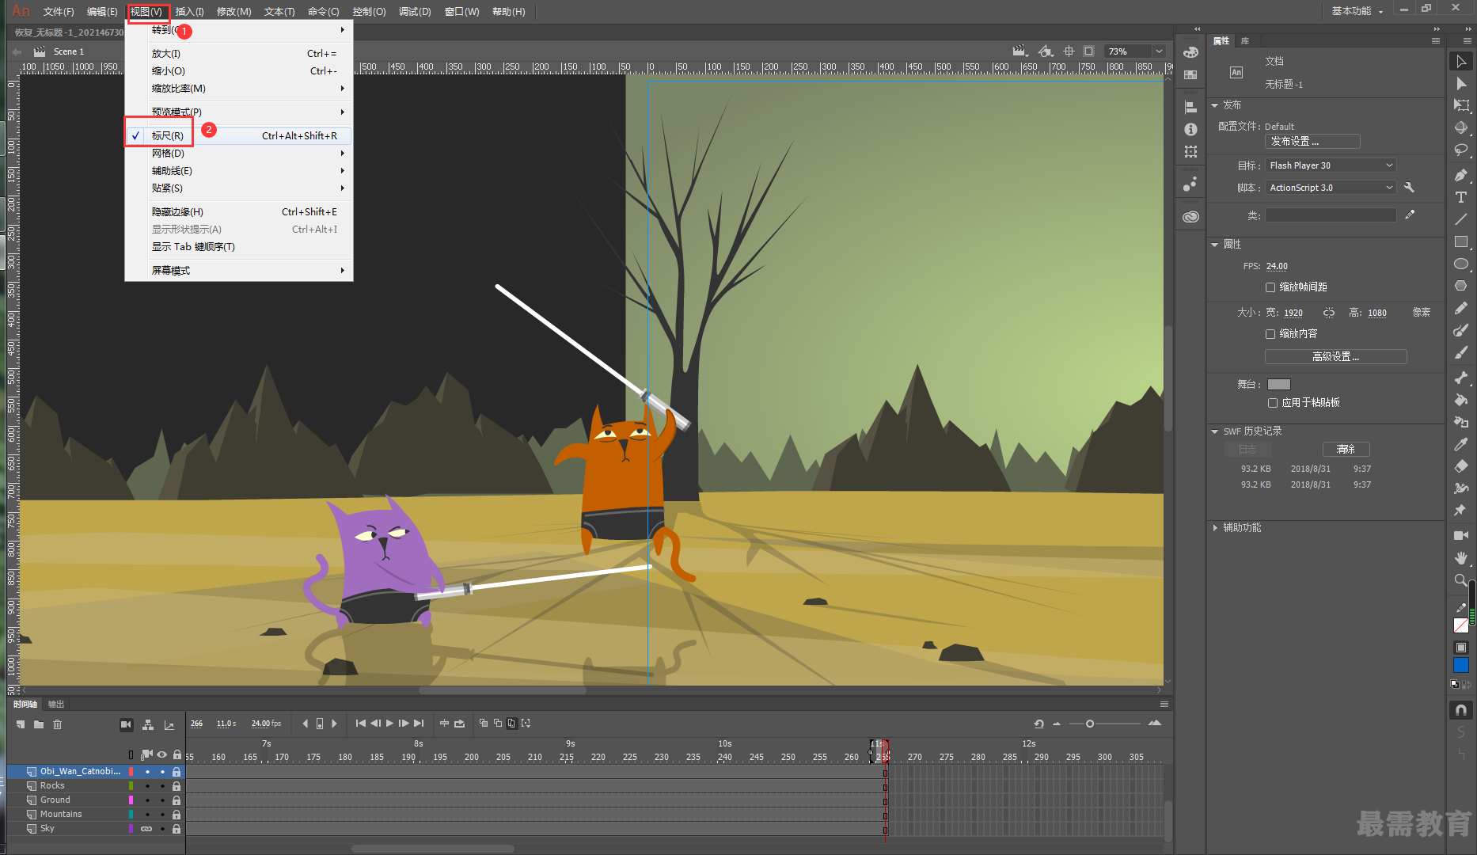Select the Zoom magnifier tool
Screen dimensions: 1477x855
pos(1461,579)
